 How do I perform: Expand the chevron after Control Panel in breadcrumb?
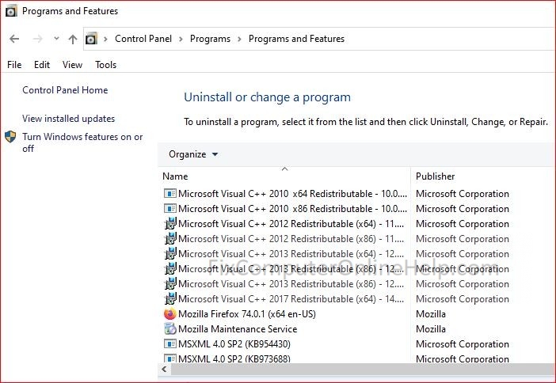pyautogui.click(x=181, y=39)
